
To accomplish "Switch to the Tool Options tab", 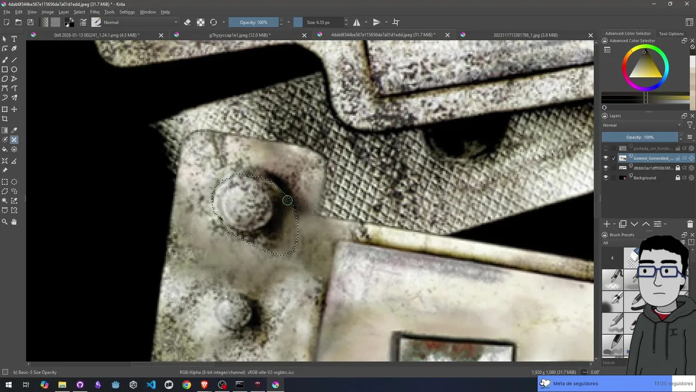I will (671, 34).
